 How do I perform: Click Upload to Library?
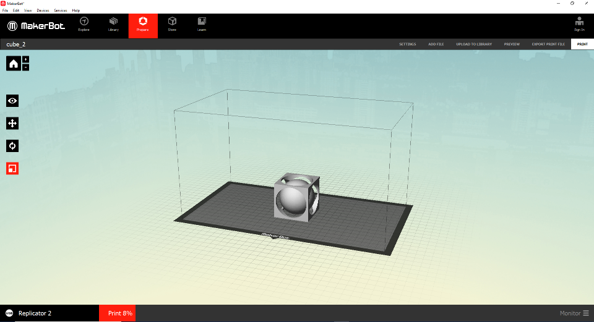(474, 44)
